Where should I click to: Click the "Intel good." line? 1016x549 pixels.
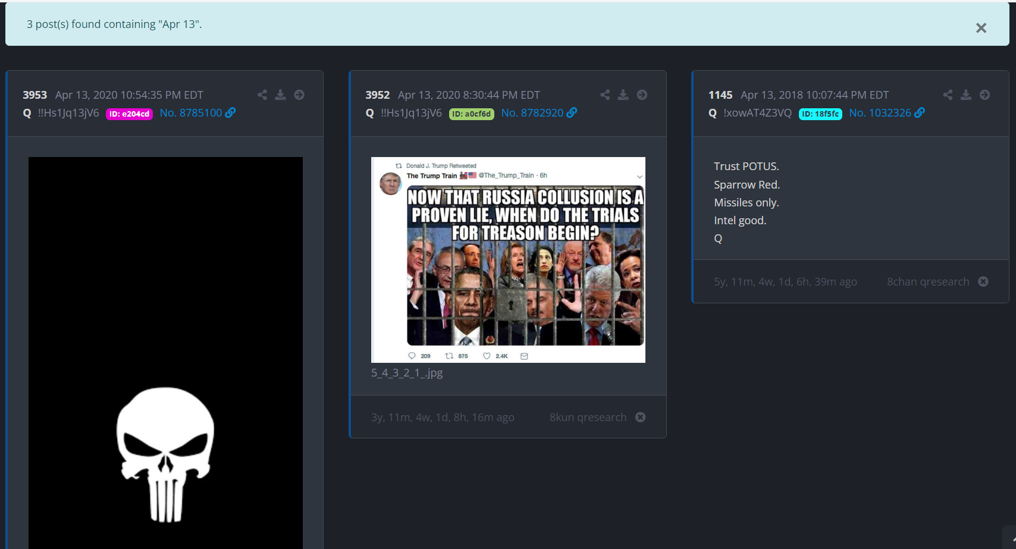coord(740,220)
